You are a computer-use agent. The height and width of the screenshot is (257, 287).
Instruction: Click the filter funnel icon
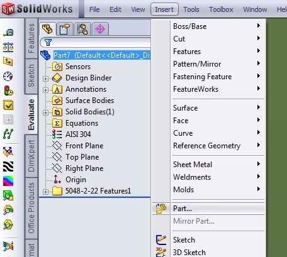click(48, 43)
